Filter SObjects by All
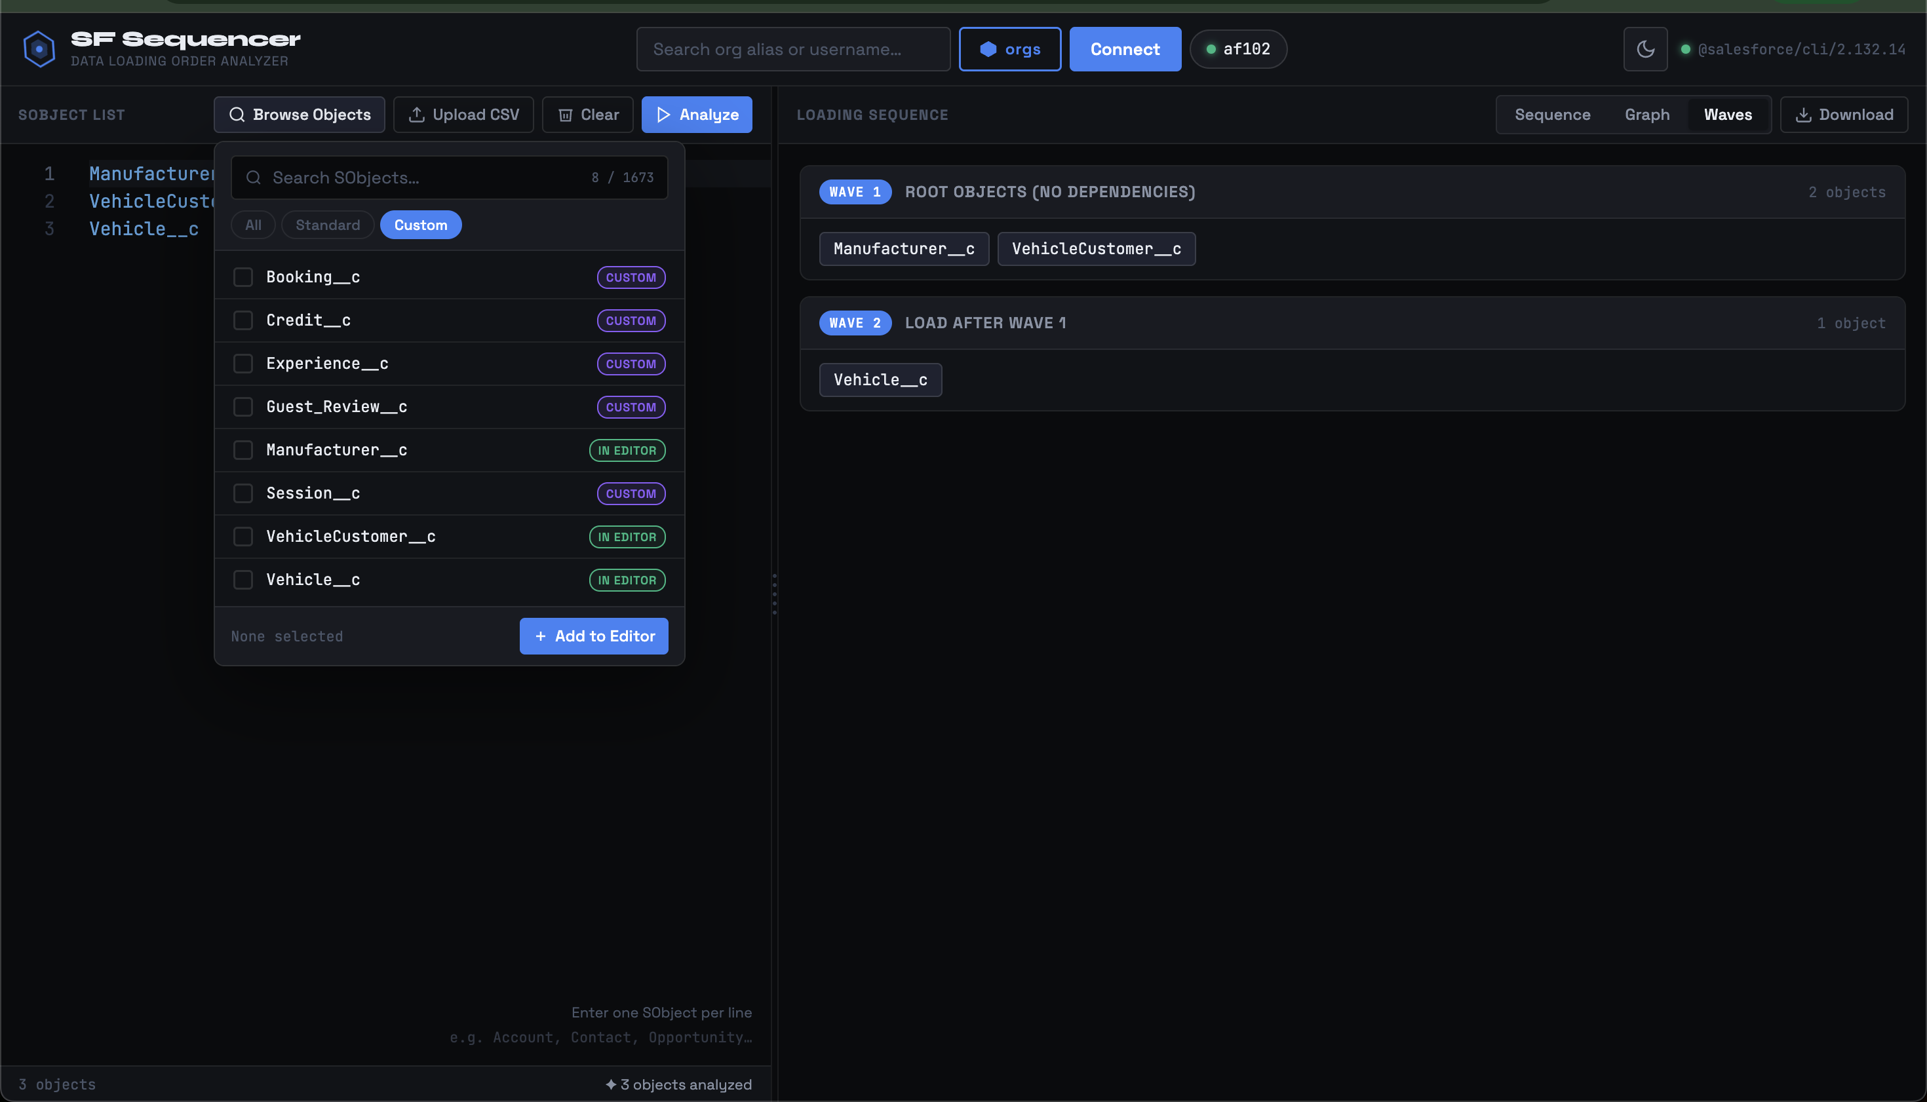1927x1102 pixels. (x=253, y=225)
